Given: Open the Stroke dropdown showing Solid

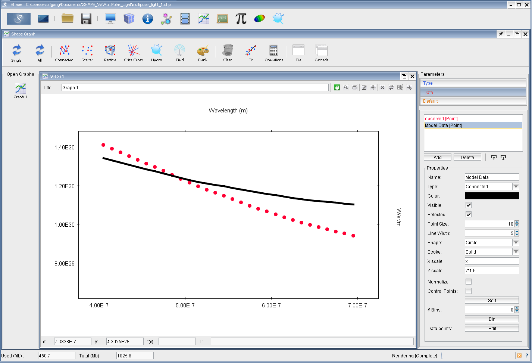Looking at the screenshot, I should click(x=492, y=252).
